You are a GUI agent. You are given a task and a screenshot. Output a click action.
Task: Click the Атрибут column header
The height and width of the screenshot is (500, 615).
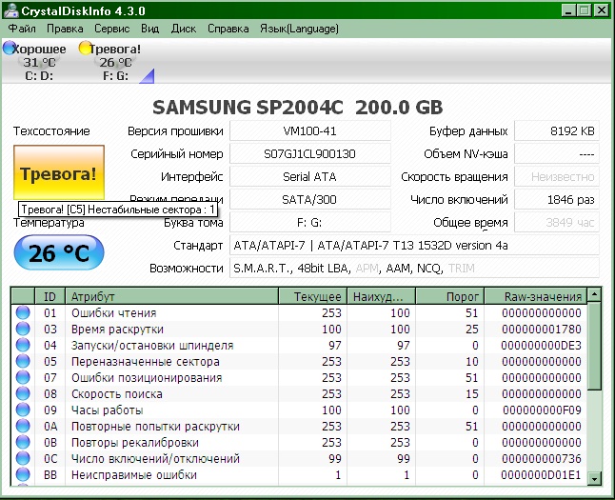(x=171, y=296)
